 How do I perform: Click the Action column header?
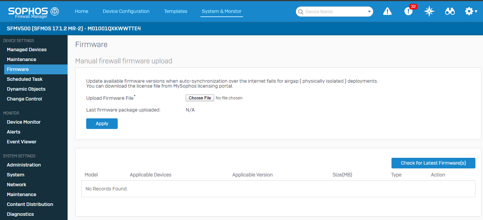[438, 175]
